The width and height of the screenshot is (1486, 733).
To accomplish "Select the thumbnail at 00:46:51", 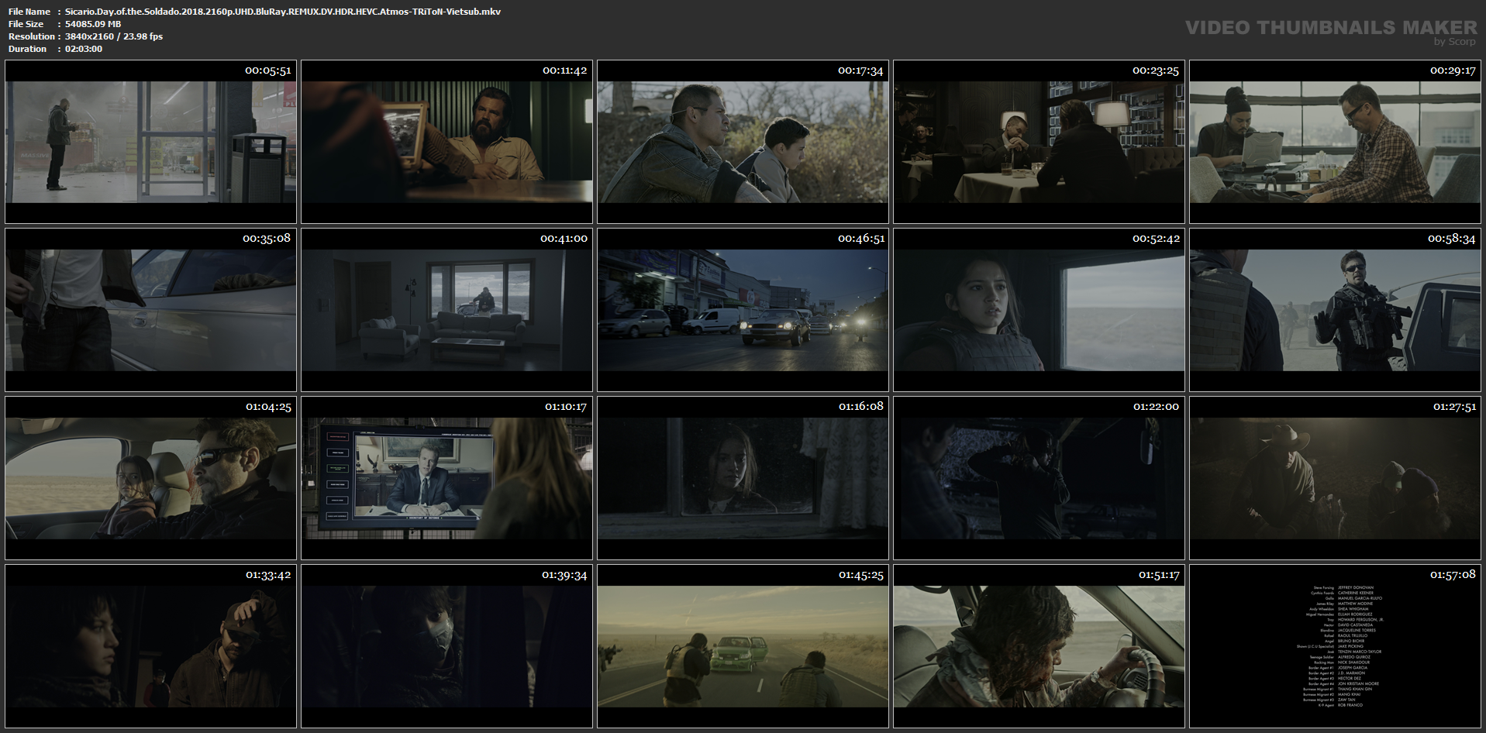I will 743,310.
